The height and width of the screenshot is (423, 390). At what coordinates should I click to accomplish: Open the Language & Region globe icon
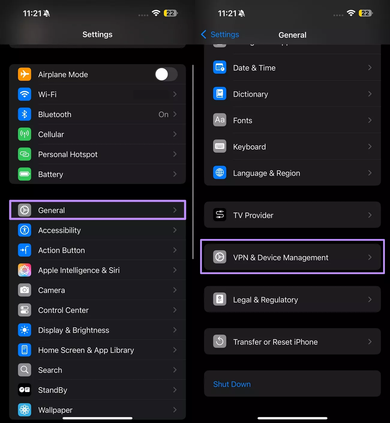(220, 173)
